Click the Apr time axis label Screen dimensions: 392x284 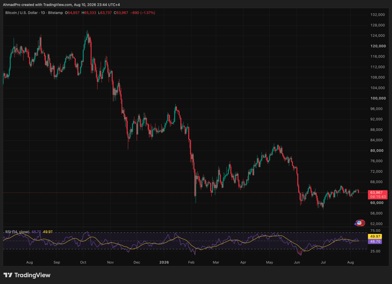pyautogui.click(x=243, y=263)
